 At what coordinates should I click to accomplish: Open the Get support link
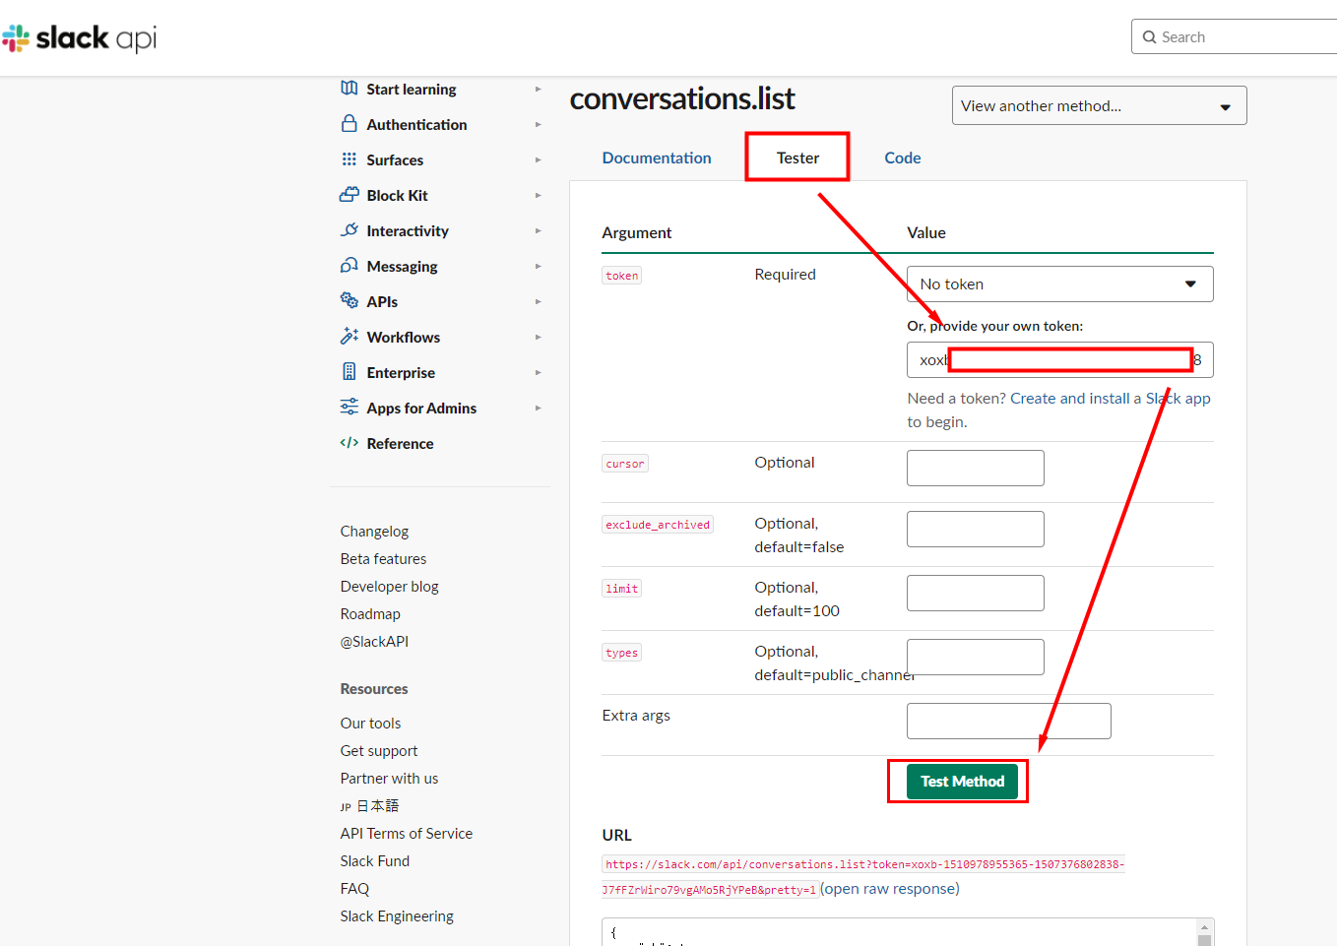click(379, 751)
